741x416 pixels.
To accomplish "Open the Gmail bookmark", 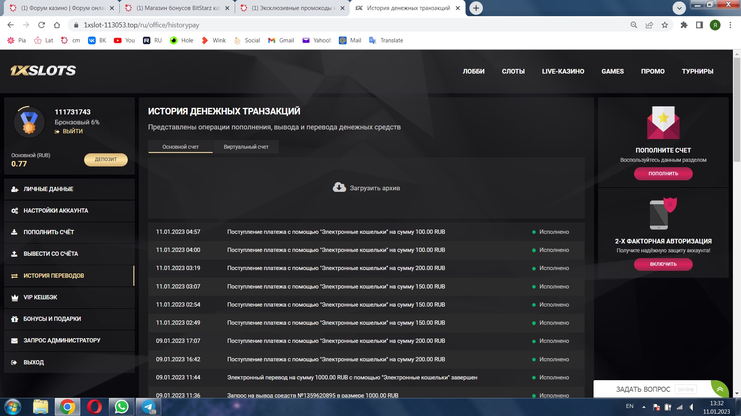I will (281, 40).
